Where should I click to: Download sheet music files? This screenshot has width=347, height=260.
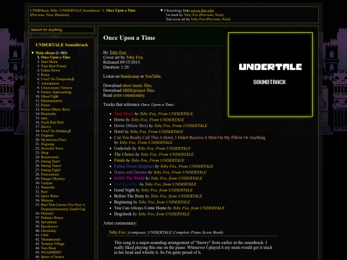coord(137,85)
